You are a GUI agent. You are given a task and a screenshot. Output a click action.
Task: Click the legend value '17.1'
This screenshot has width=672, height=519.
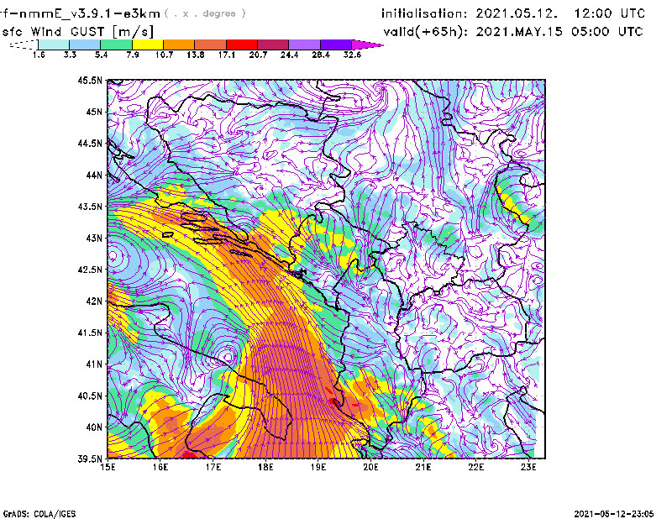point(227,55)
